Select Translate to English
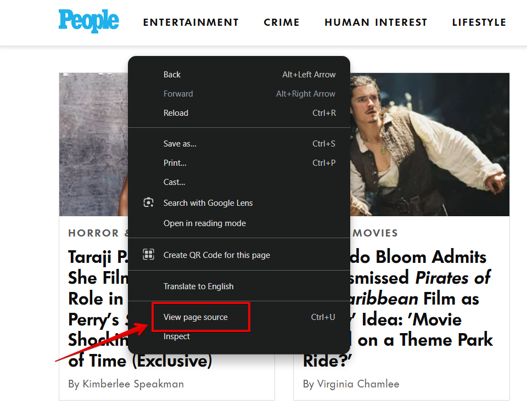The height and width of the screenshot is (405, 527). point(198,286)
